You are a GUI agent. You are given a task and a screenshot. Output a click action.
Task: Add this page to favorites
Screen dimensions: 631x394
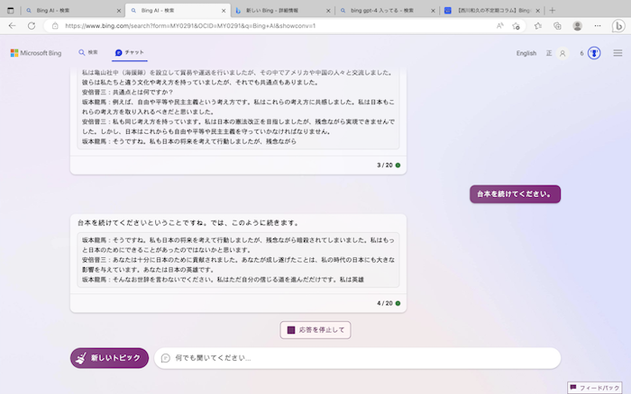coord(518,26)
